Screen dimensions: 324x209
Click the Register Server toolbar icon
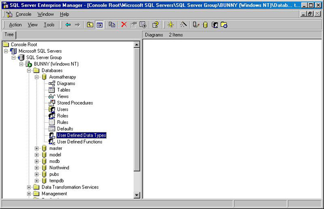pos(195,25)
